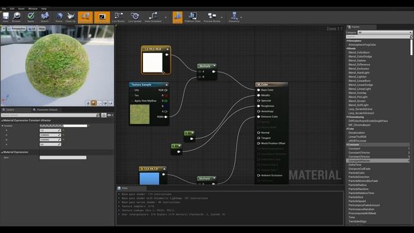
Task: Click the Perspective viewport button
Action: [x=16, y=28]
